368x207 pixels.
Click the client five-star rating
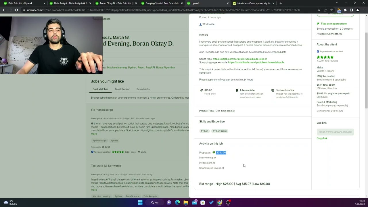click(x=325, y=57)
